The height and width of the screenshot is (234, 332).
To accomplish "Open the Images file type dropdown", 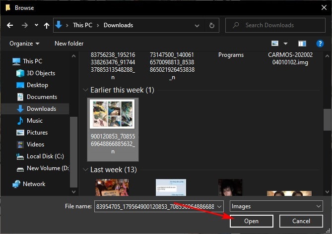I will (x=276, y=206).
